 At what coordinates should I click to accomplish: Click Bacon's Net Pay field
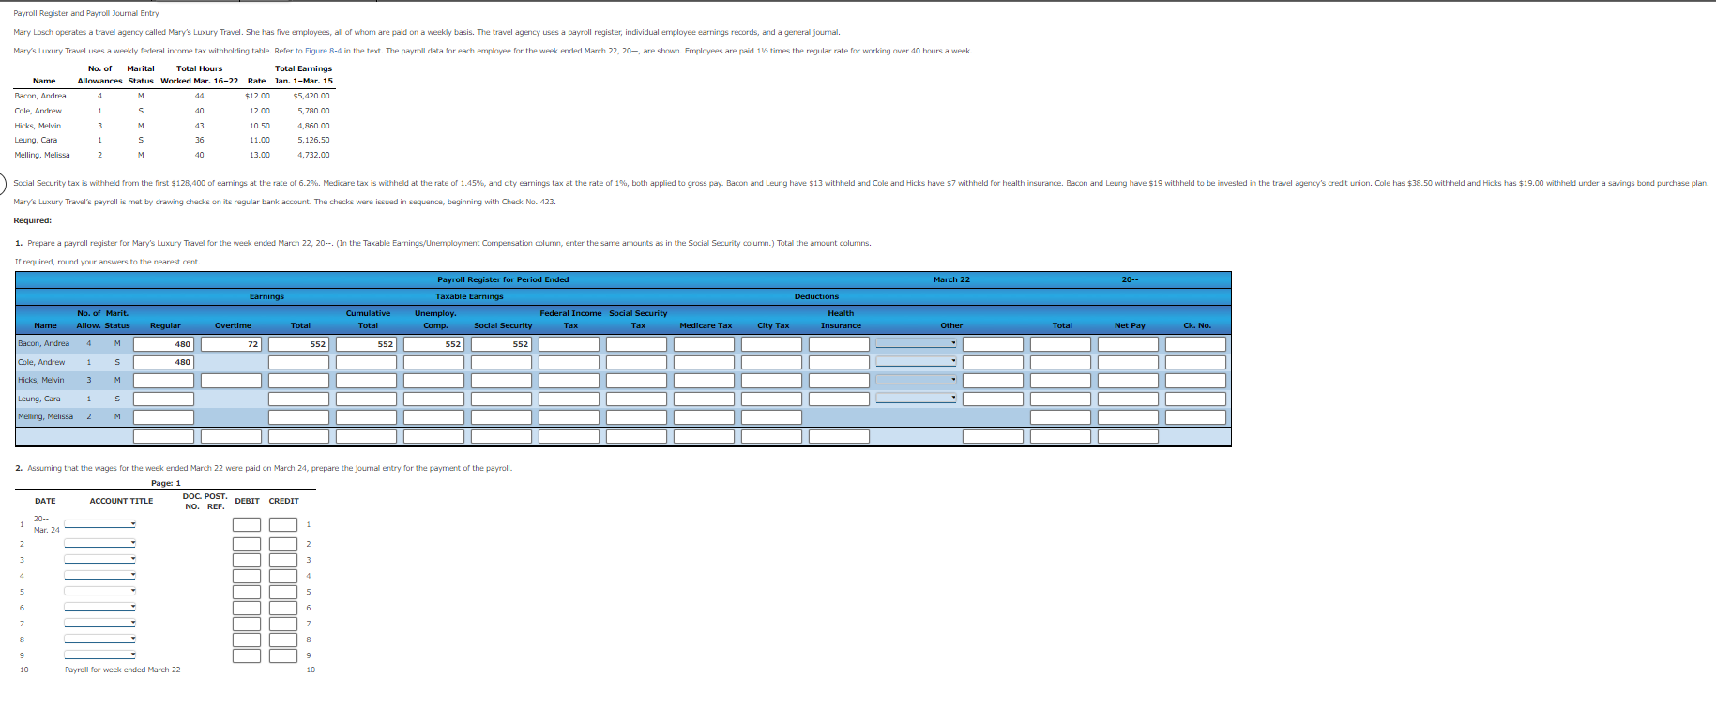1128,344
